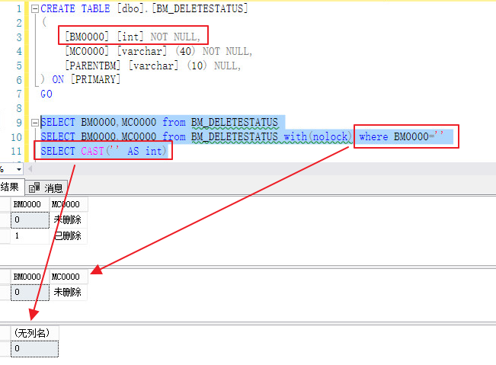Select cell with value 0 in first result grid

(x=30, y=219)
